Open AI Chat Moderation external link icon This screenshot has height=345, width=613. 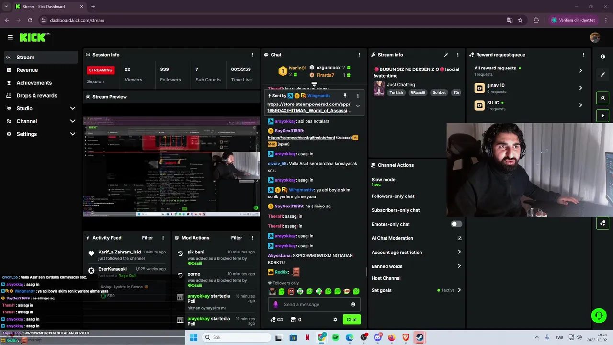[459, 238]
